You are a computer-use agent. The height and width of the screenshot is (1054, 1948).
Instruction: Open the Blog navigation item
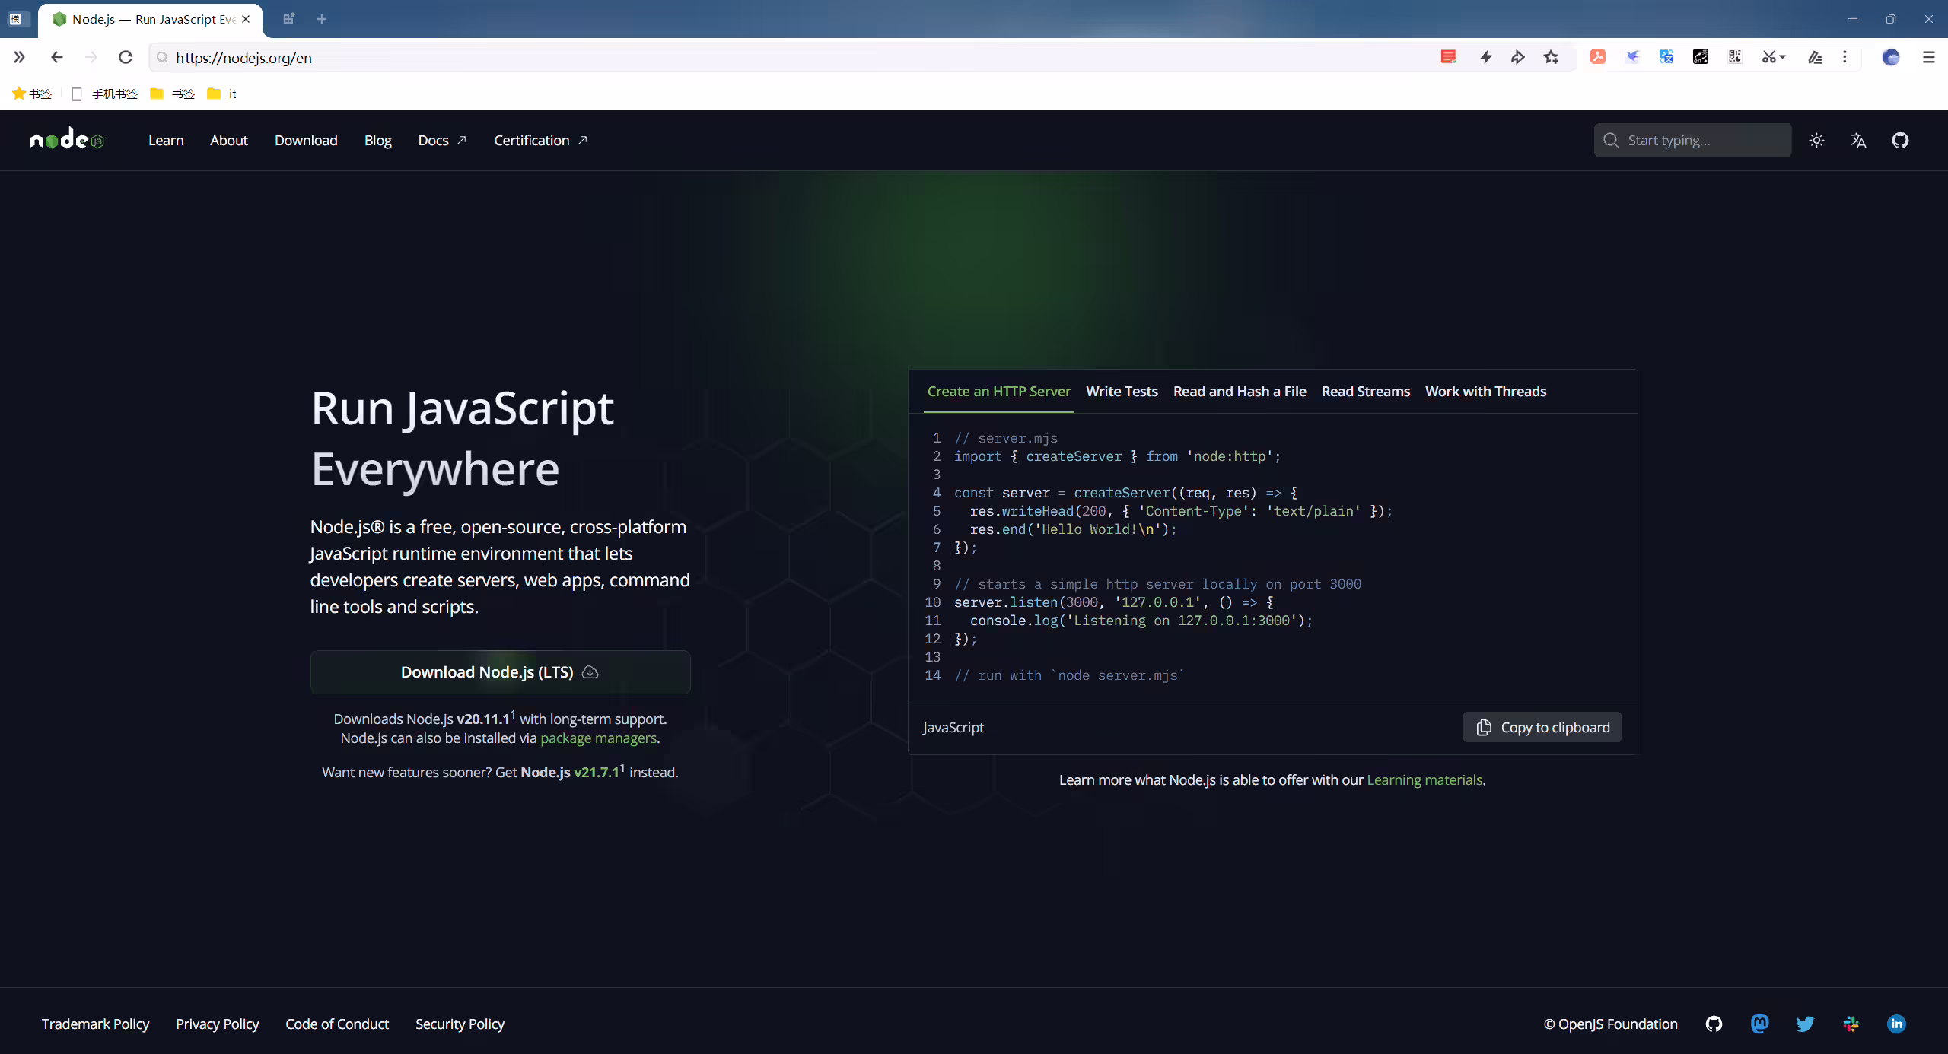(x=377, y=140)
